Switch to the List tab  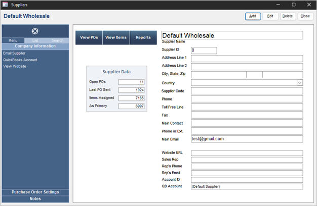click(35, 40)
